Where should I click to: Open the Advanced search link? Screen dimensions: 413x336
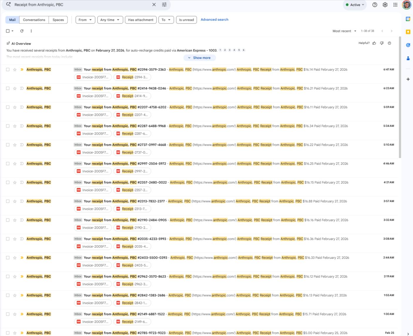(x=214, y=19)
